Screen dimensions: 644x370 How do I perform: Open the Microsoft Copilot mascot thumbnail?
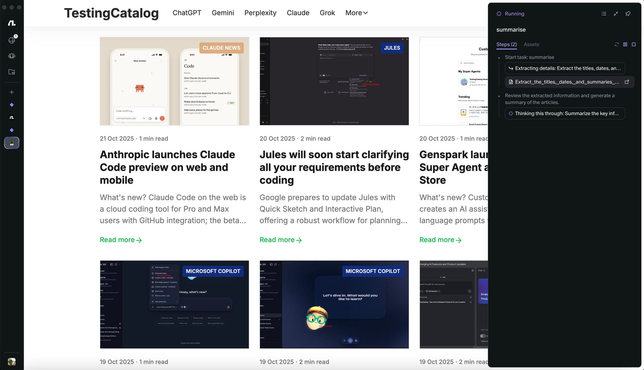click(334, 304)
